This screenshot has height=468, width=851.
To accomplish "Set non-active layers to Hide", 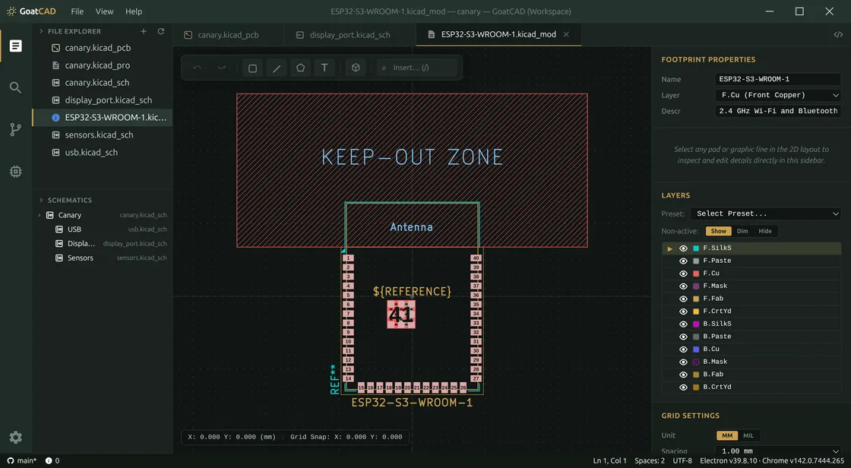I will (764, 231).
